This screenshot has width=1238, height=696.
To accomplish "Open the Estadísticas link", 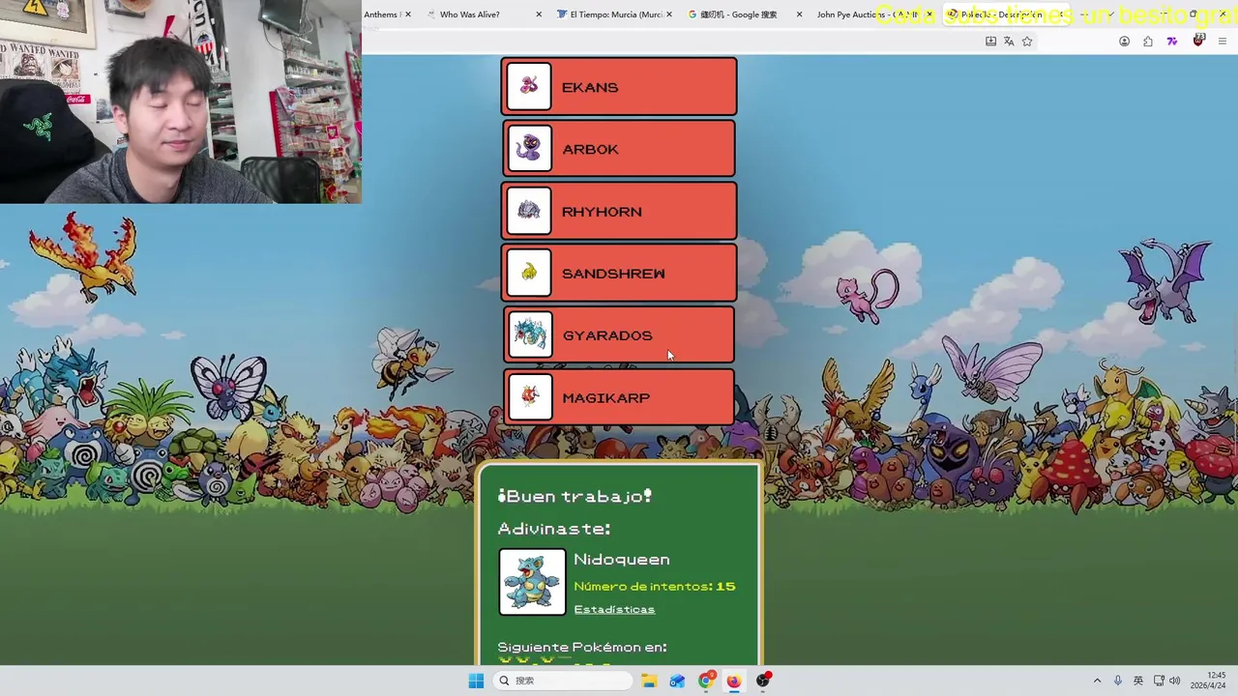I will [x=614, y=609].
